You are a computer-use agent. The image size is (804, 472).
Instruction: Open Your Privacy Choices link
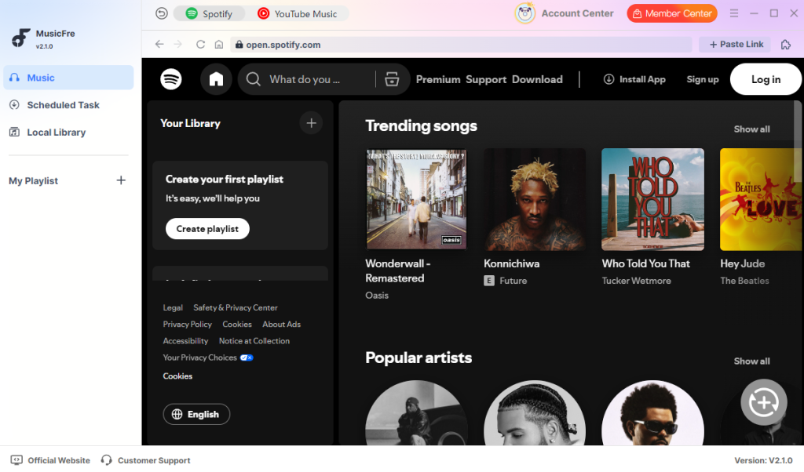point(207,358)
